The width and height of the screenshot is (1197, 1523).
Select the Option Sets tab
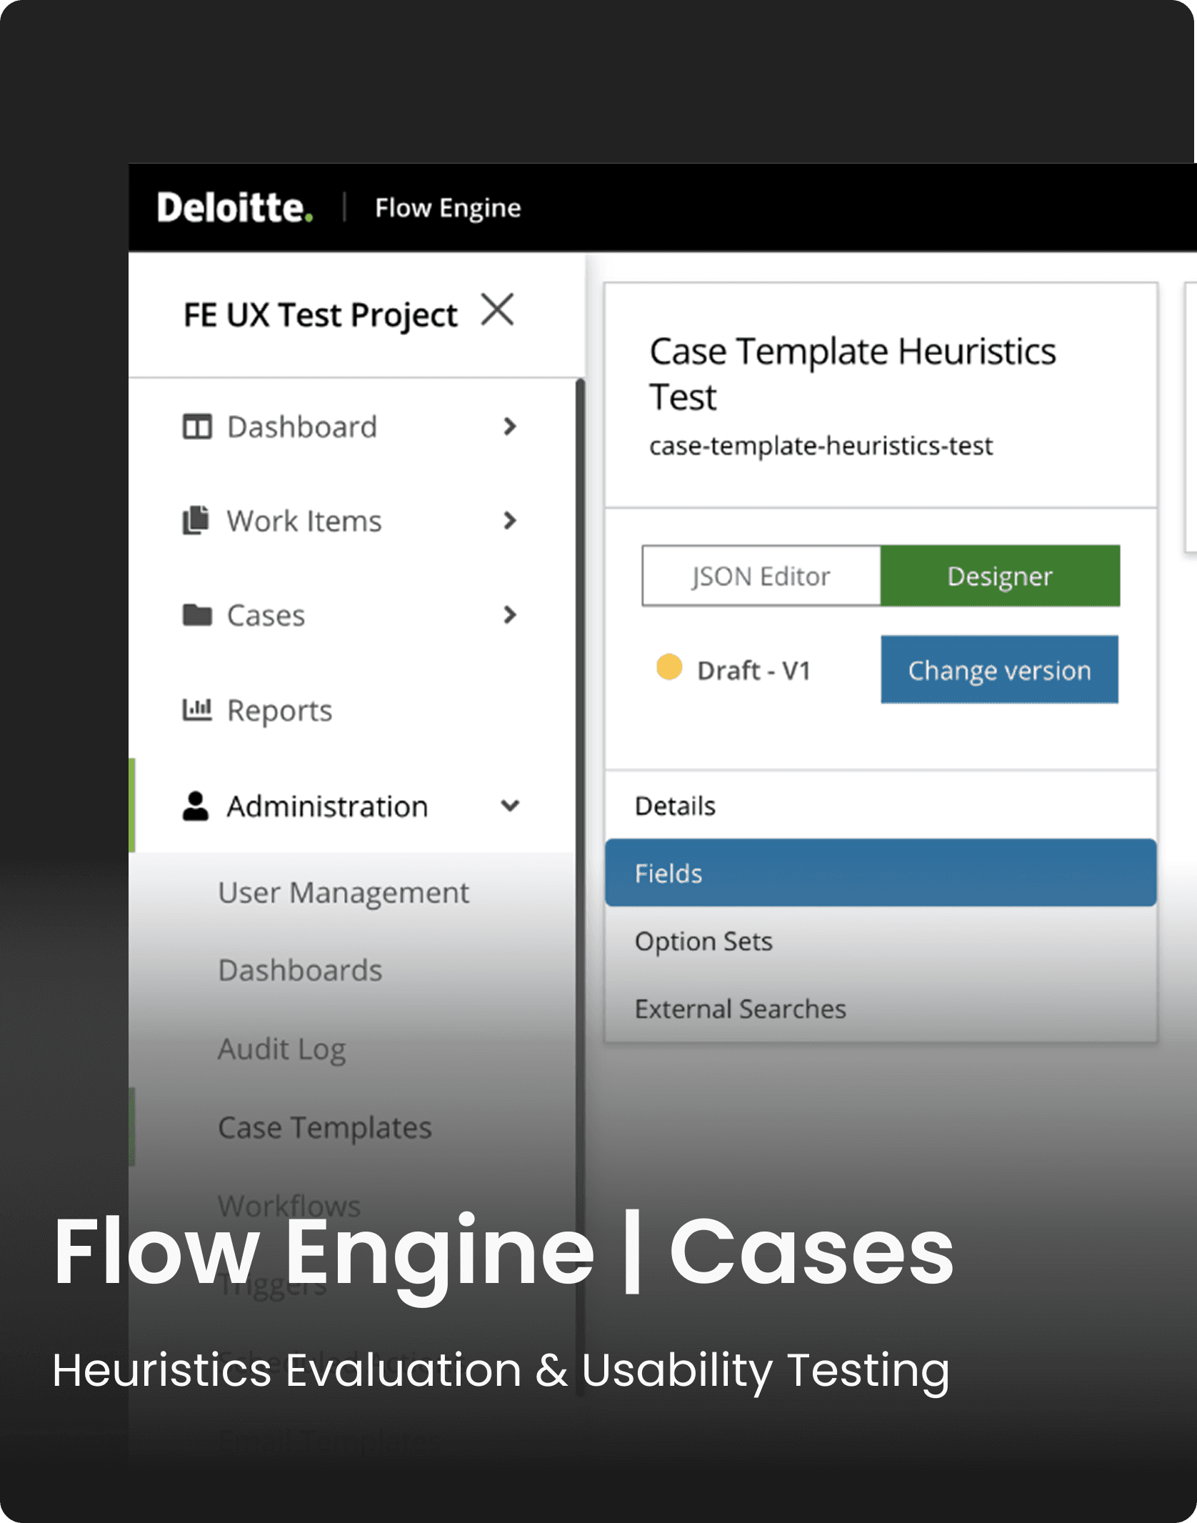(x=881, y=941)
